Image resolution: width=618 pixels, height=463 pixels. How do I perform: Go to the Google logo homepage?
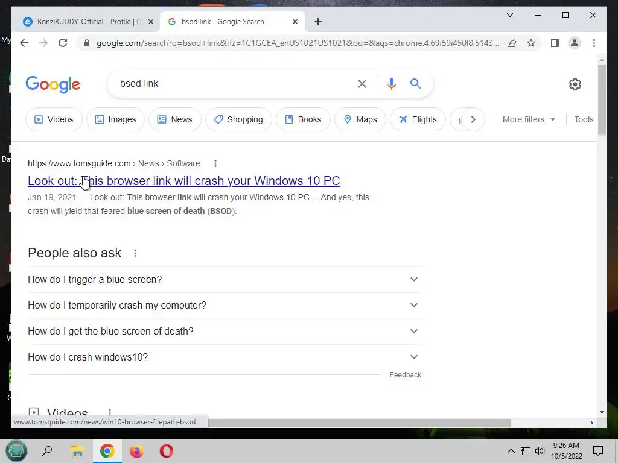point(53,84)
